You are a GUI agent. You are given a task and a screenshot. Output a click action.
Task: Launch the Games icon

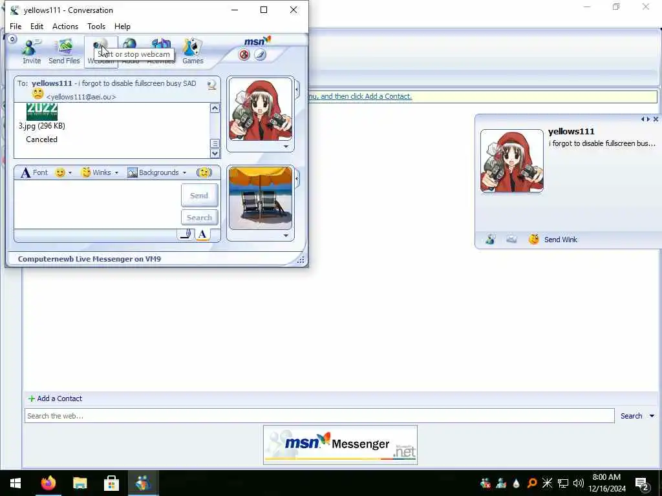pos(193,51)
